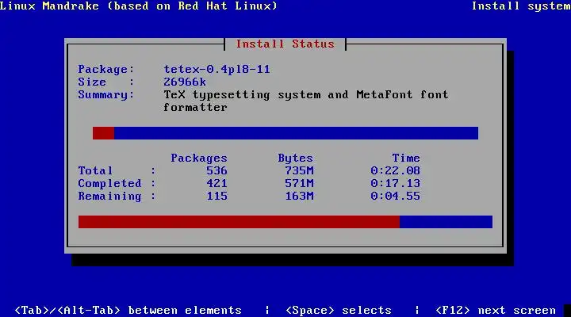The image size is (571, 317).
Task: Click the size value '26966k'
Action: (x=185, y=82)
